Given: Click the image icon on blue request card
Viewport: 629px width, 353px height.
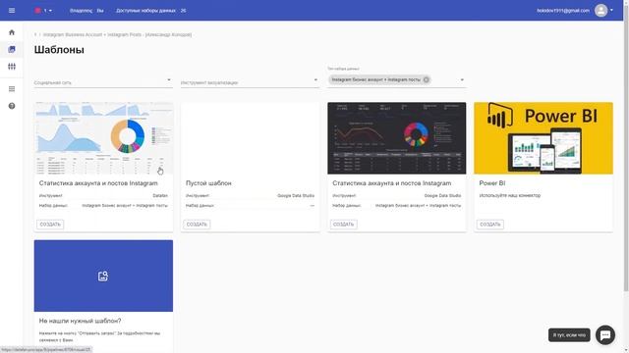Looking at the screenshot, I should (x=103, y=276).
